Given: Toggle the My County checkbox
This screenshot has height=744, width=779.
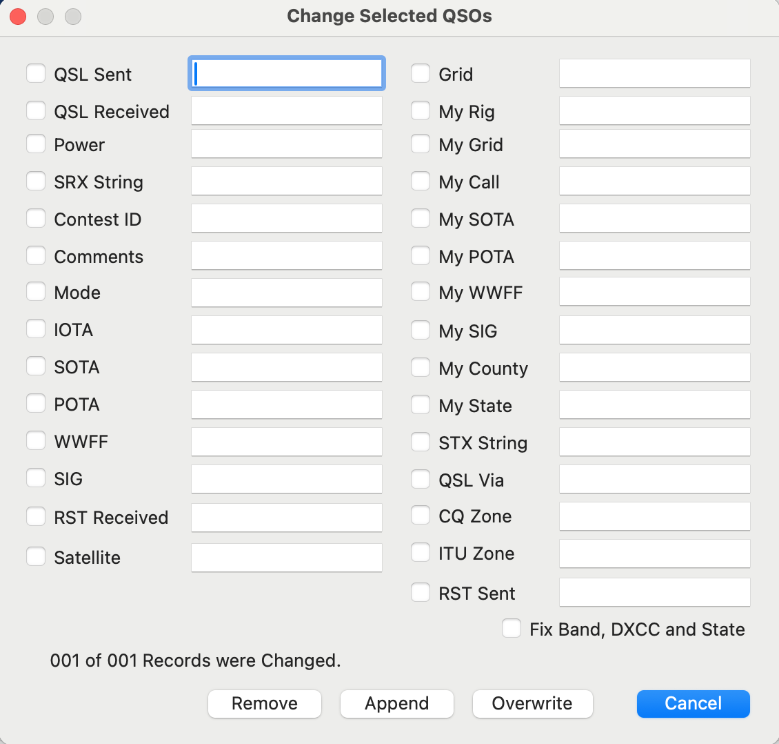Looking at the screenshot, I should point(420,367).
